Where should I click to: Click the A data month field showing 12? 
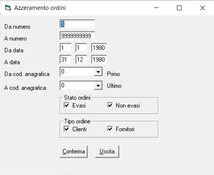coord(81,60)
